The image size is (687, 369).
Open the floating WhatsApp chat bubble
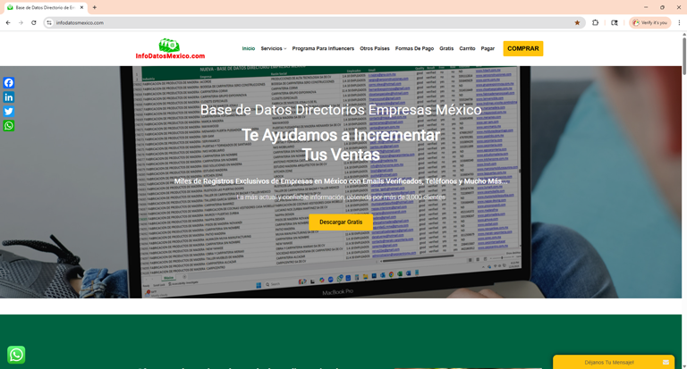pos(16,355)
